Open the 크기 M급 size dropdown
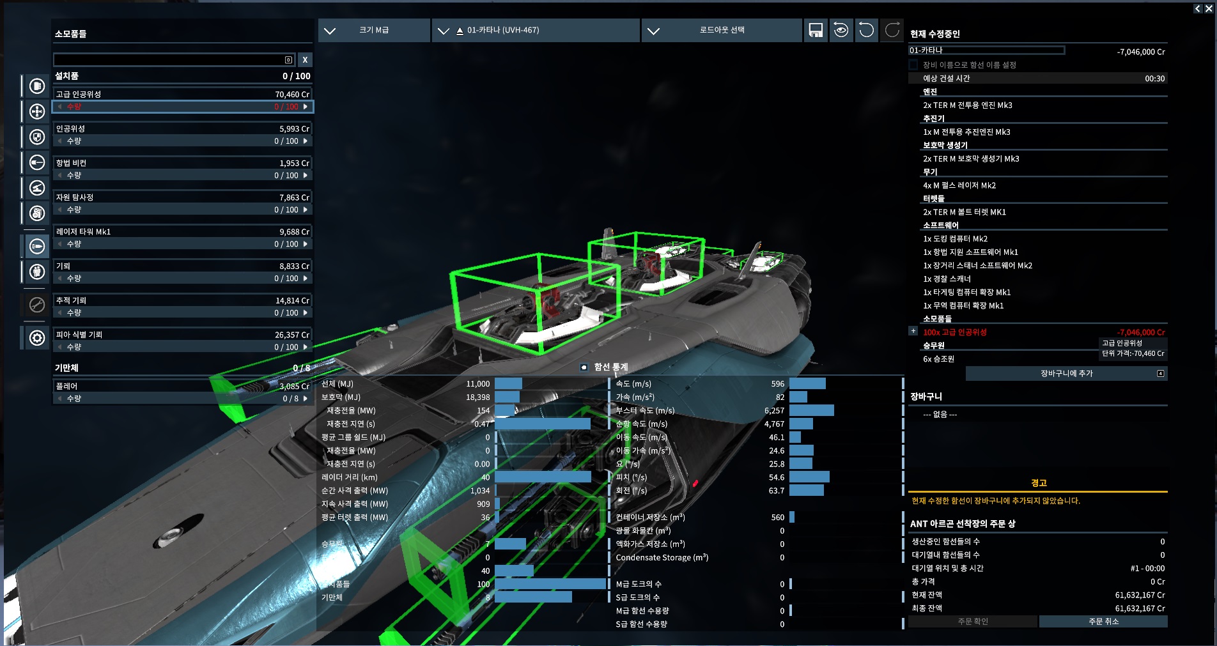The width and height of the screenshot is (1217, 646). coord(374,30)
